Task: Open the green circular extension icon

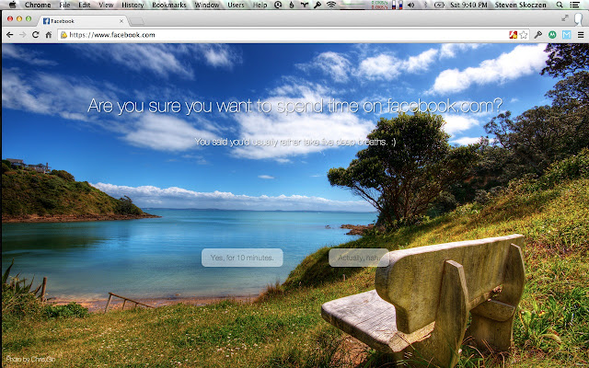Action: (x=552, y=35)
